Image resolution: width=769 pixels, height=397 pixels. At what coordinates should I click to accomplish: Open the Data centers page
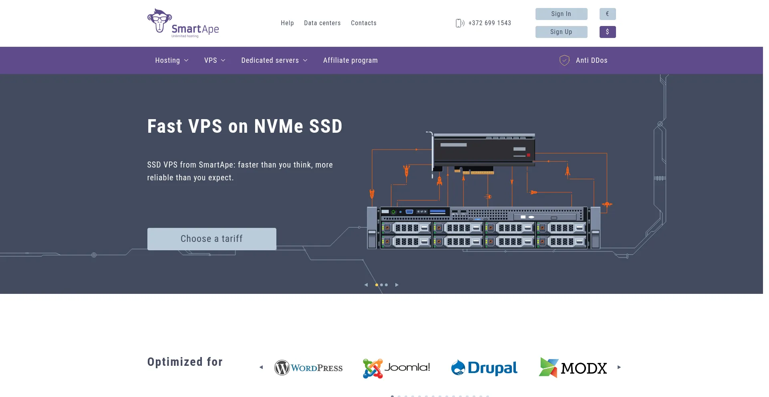pyautogui.click(x=322, y=23)
